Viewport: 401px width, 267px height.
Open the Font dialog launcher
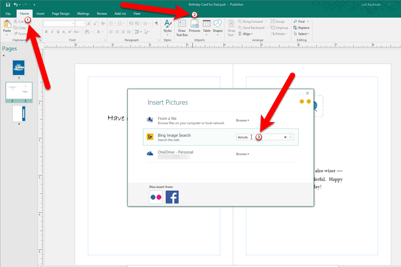click(x=105, y=40)
